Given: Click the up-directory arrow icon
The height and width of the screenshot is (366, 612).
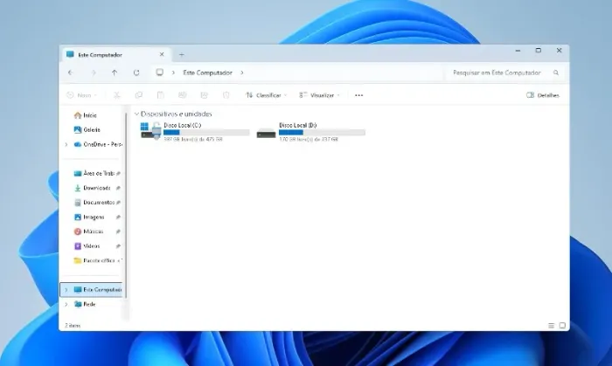Looking at the screenshot, I should tap(115, 73).
